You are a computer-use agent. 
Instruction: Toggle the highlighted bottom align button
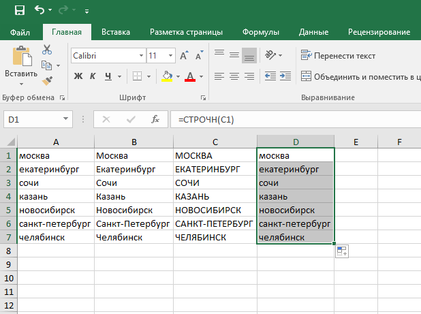coord(249,55)
